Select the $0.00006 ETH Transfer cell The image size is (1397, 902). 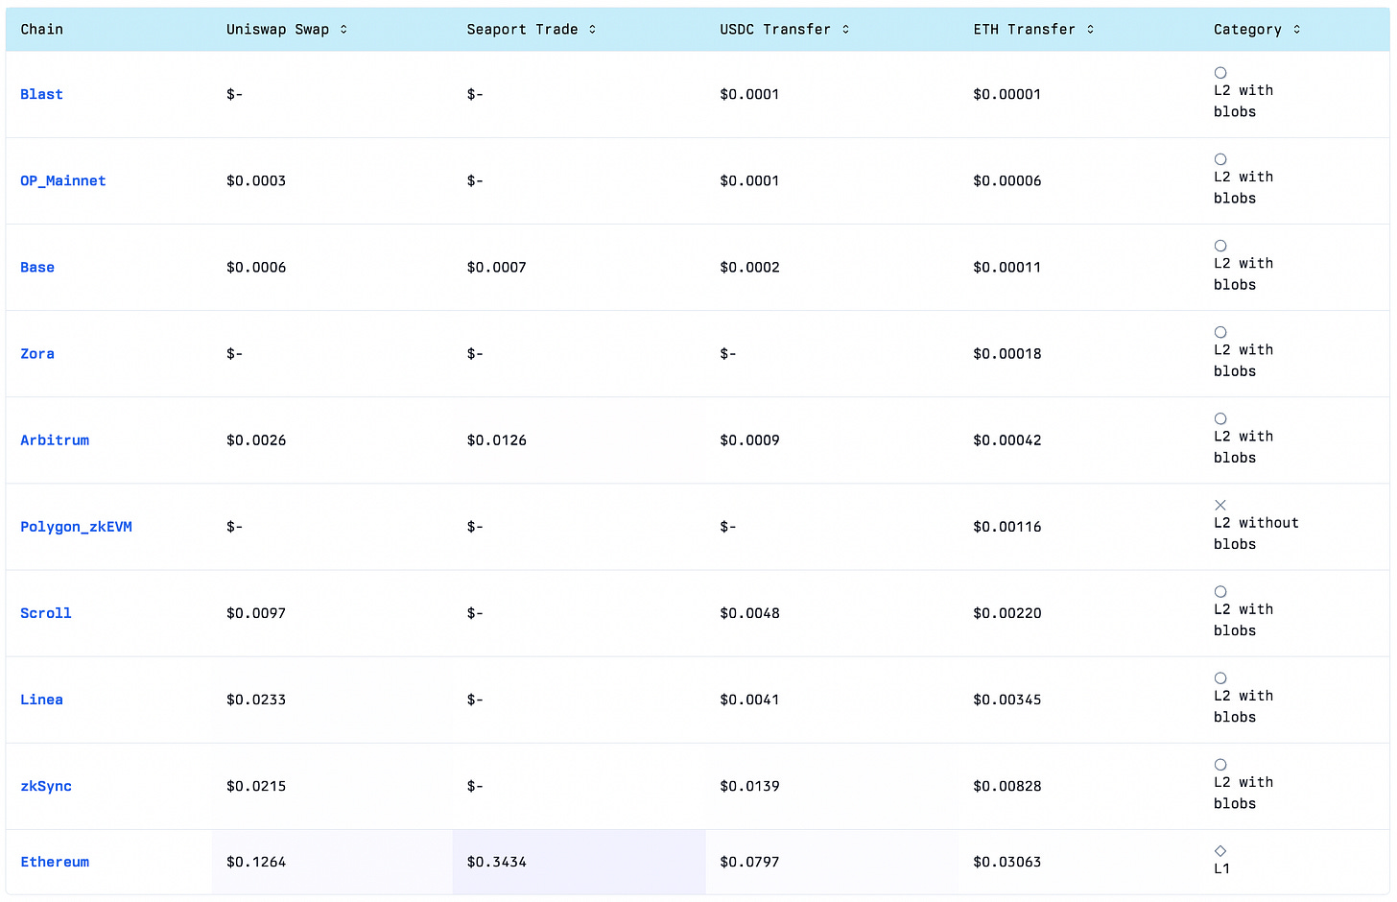point(1079,180)
